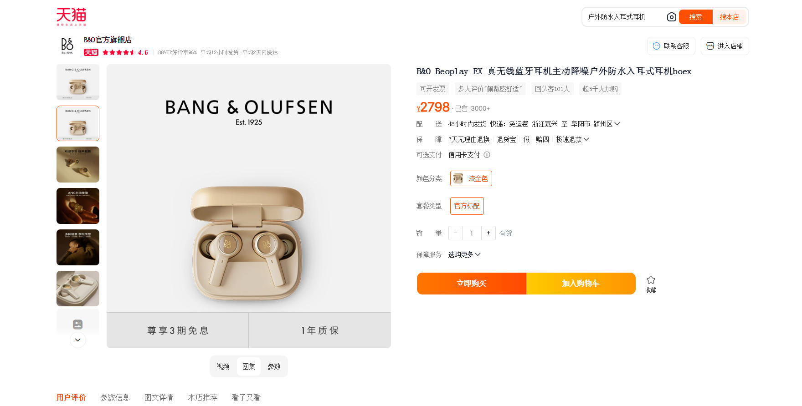The image size is (802, 406).
Task: Click the Tmall logo icon
Action: click(71, 16)
